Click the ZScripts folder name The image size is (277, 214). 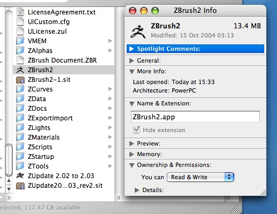point(40,147)
